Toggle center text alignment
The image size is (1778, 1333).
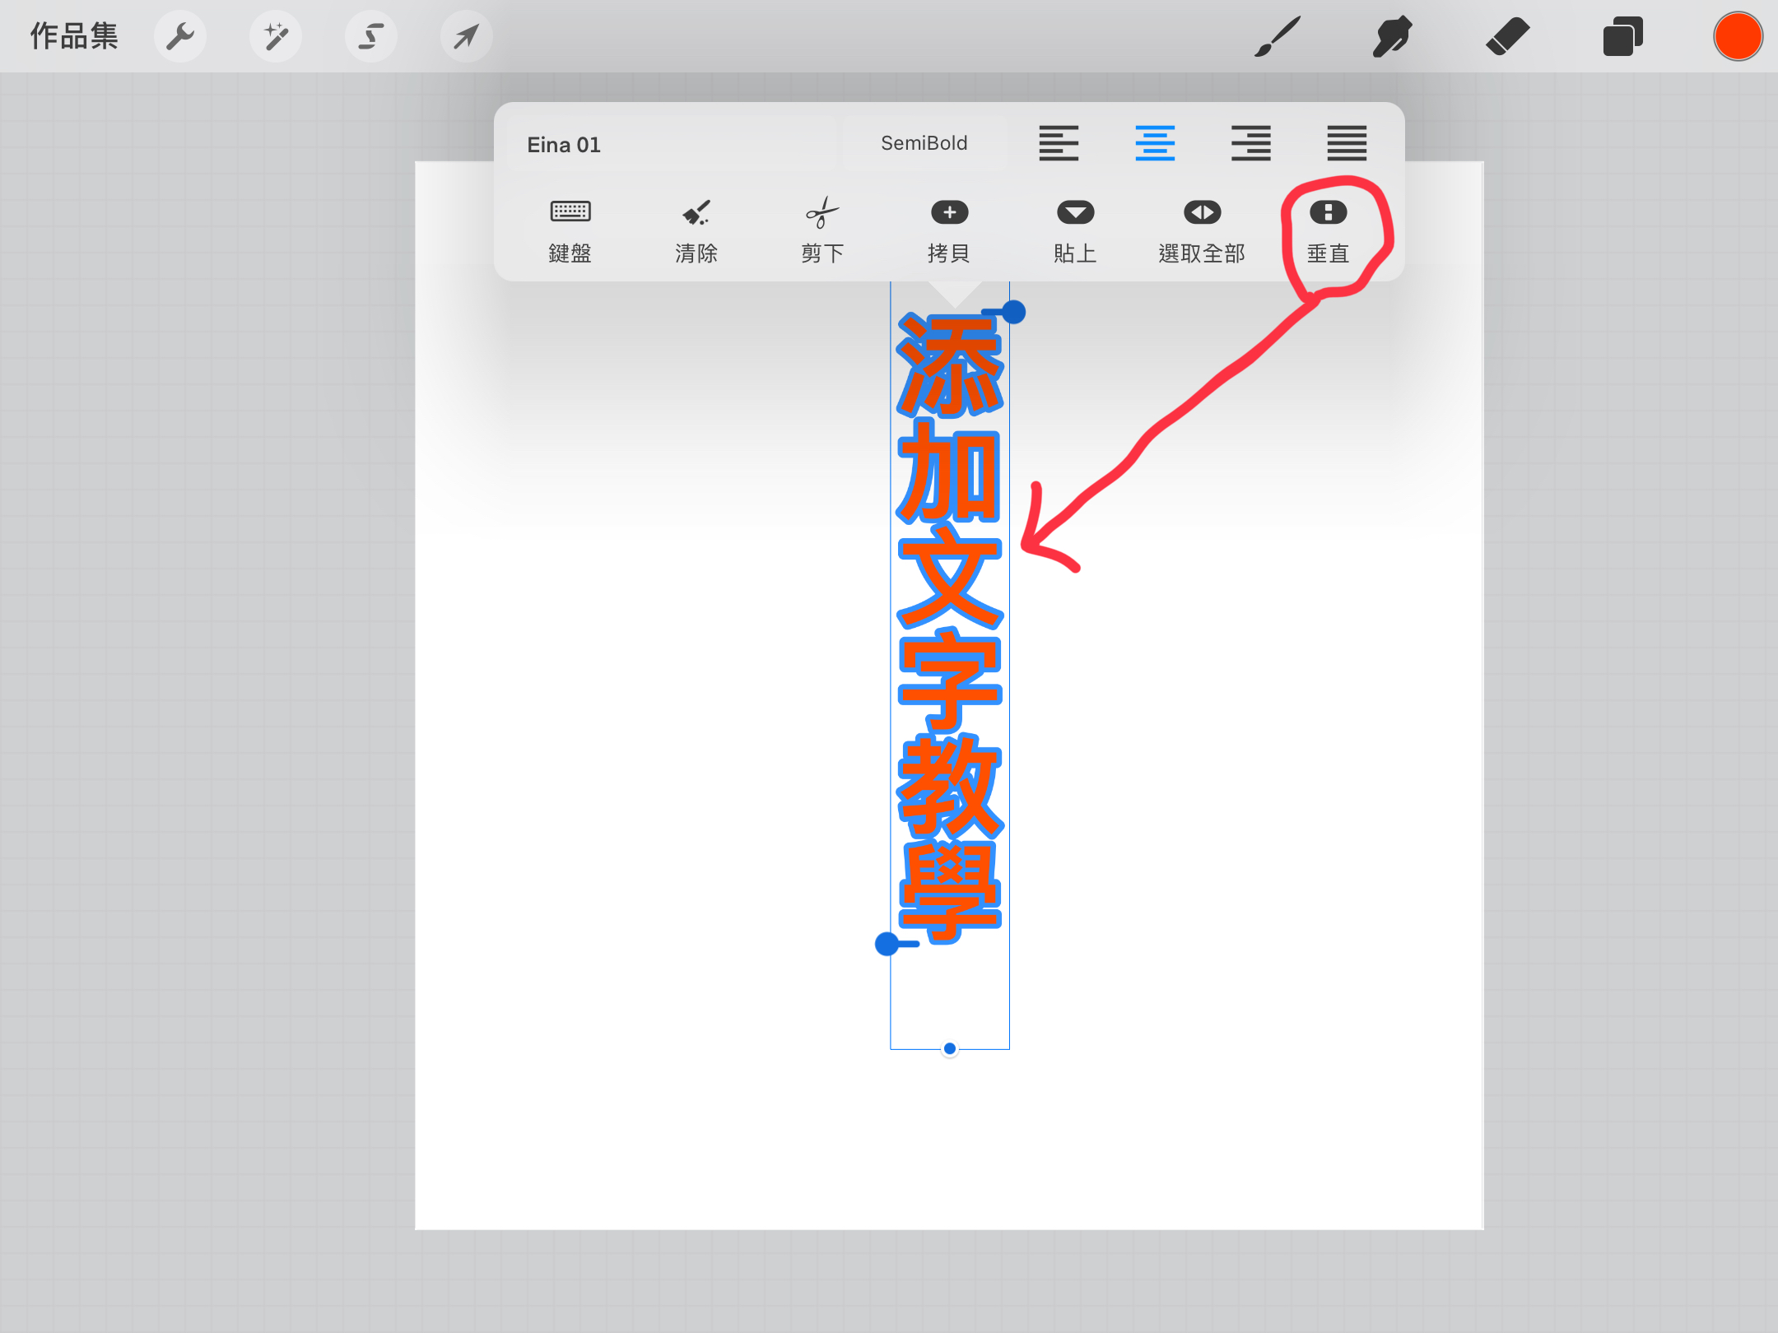coord(1155,143)
